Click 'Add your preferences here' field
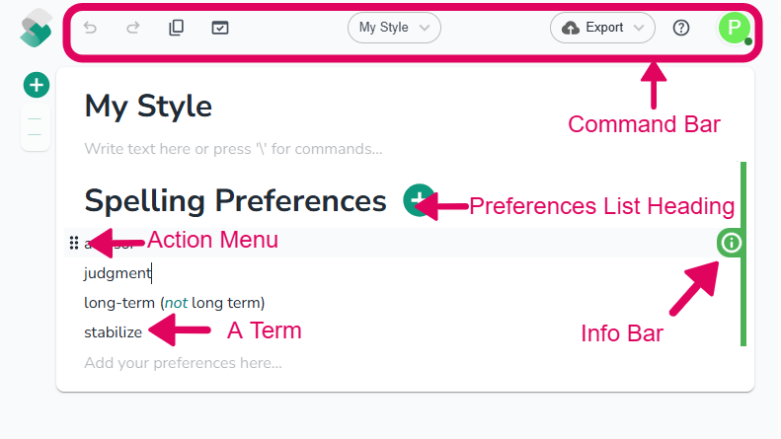Viewport: 781px width, 439px height. pos(183,363)
